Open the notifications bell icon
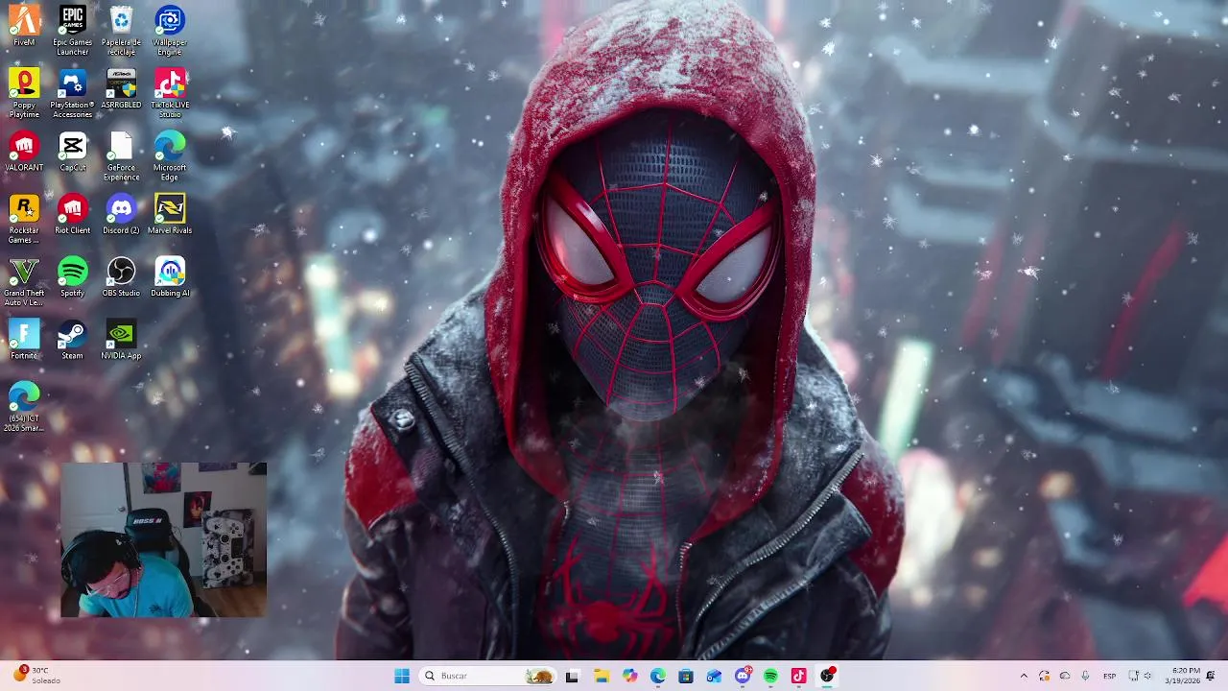This screenshot has height=691, width=1228. tap(1211, 676)
